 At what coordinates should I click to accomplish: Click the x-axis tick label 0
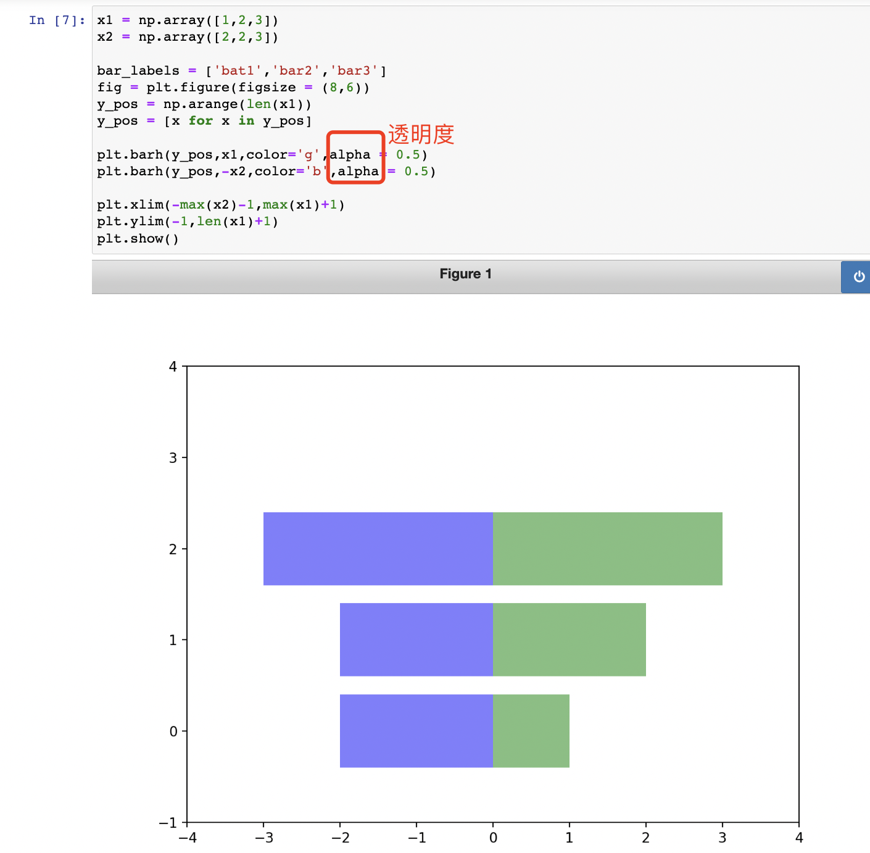[x=493, y=838]
